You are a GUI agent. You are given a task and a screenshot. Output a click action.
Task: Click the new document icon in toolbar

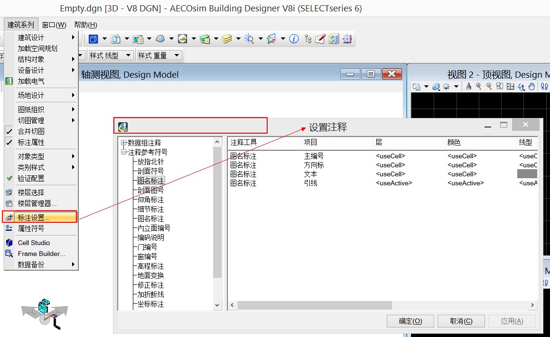pyautogui.click(x=115, y=39)
